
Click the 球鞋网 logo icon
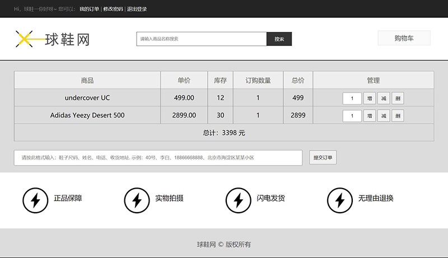pos(25,39)
